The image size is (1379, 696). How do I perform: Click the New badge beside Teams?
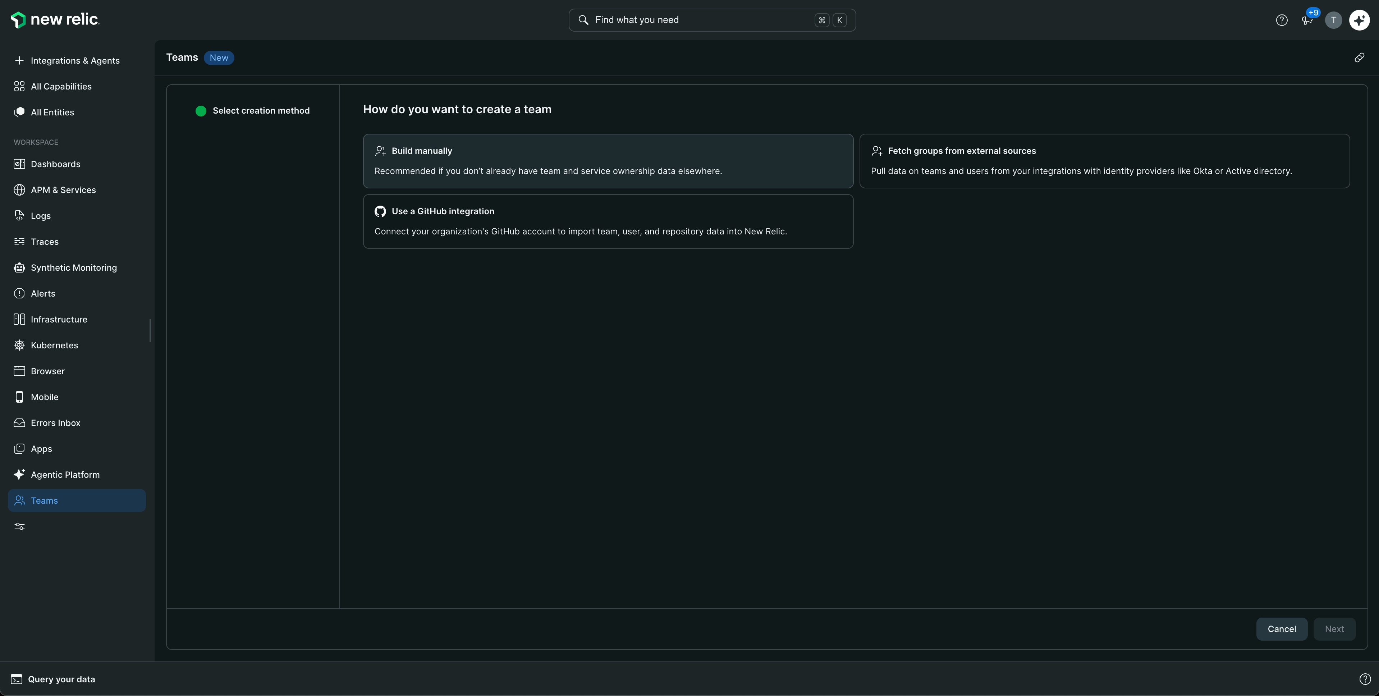(x=219, y=58)
